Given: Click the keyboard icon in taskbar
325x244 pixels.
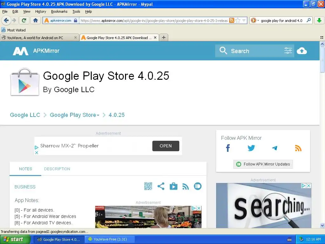Looking at the screenshot, I should tap(289, 240).
